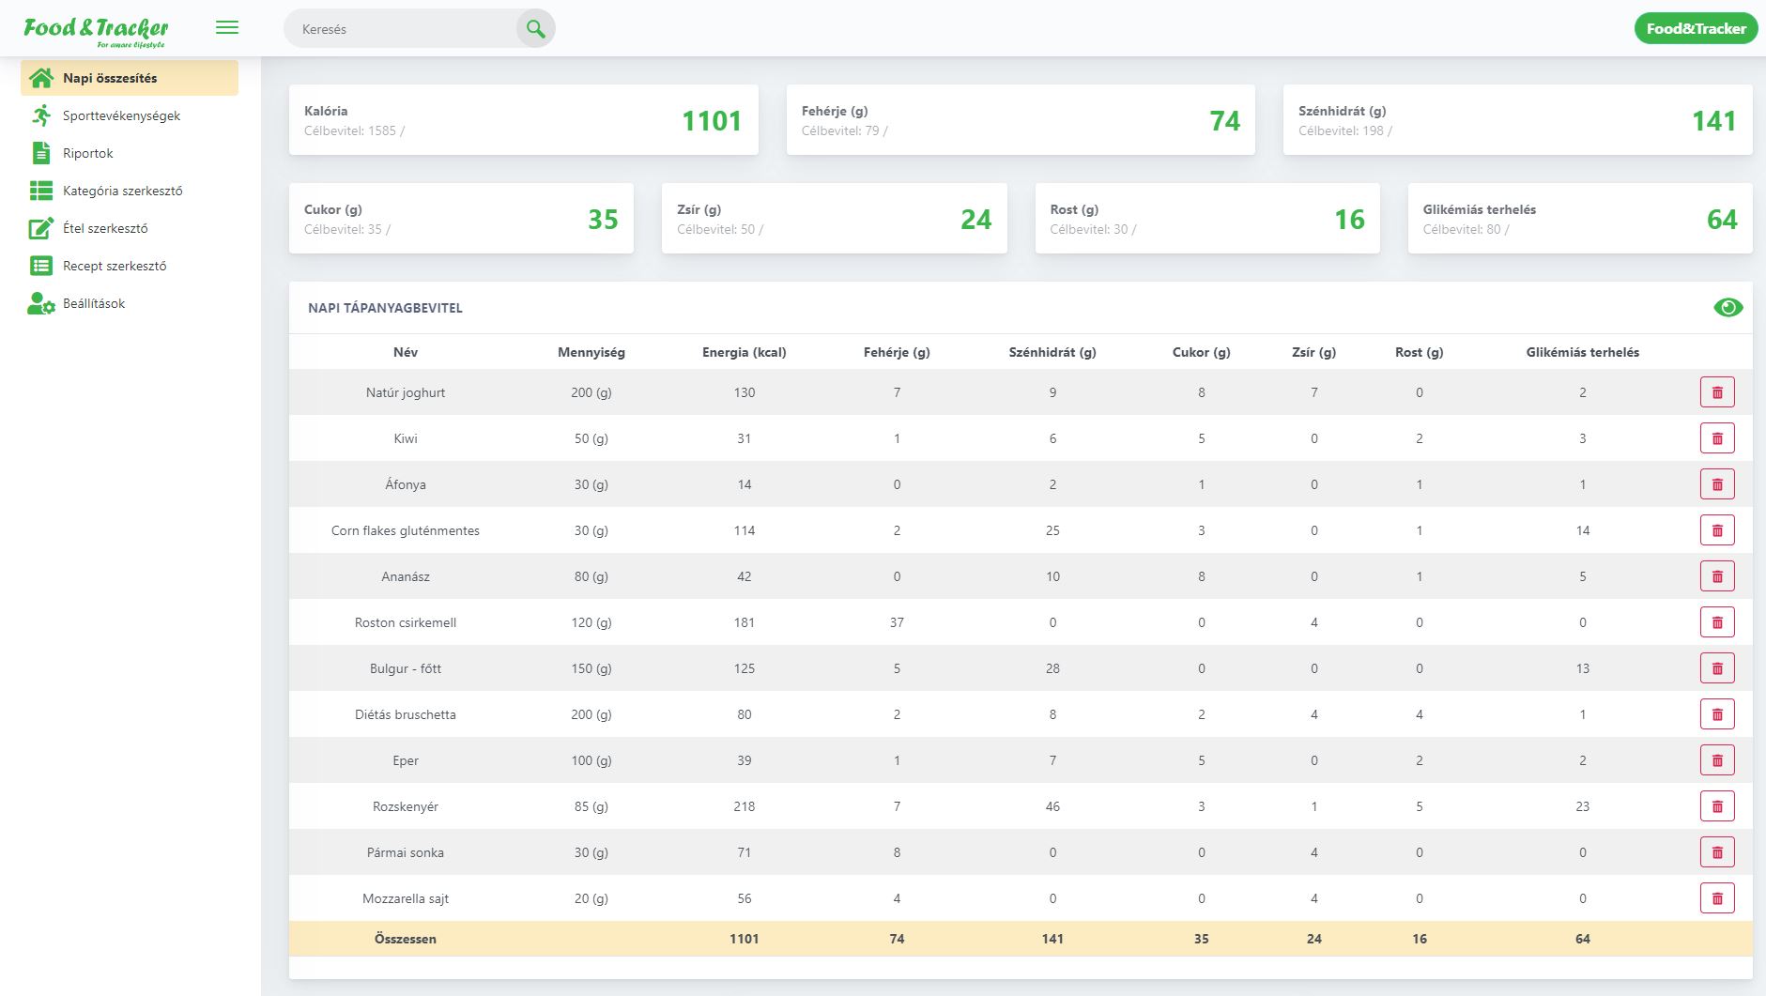Click the Rost (g) summary card
1766x996 pixels.
pyautogui.click(x=1207, y=219)
